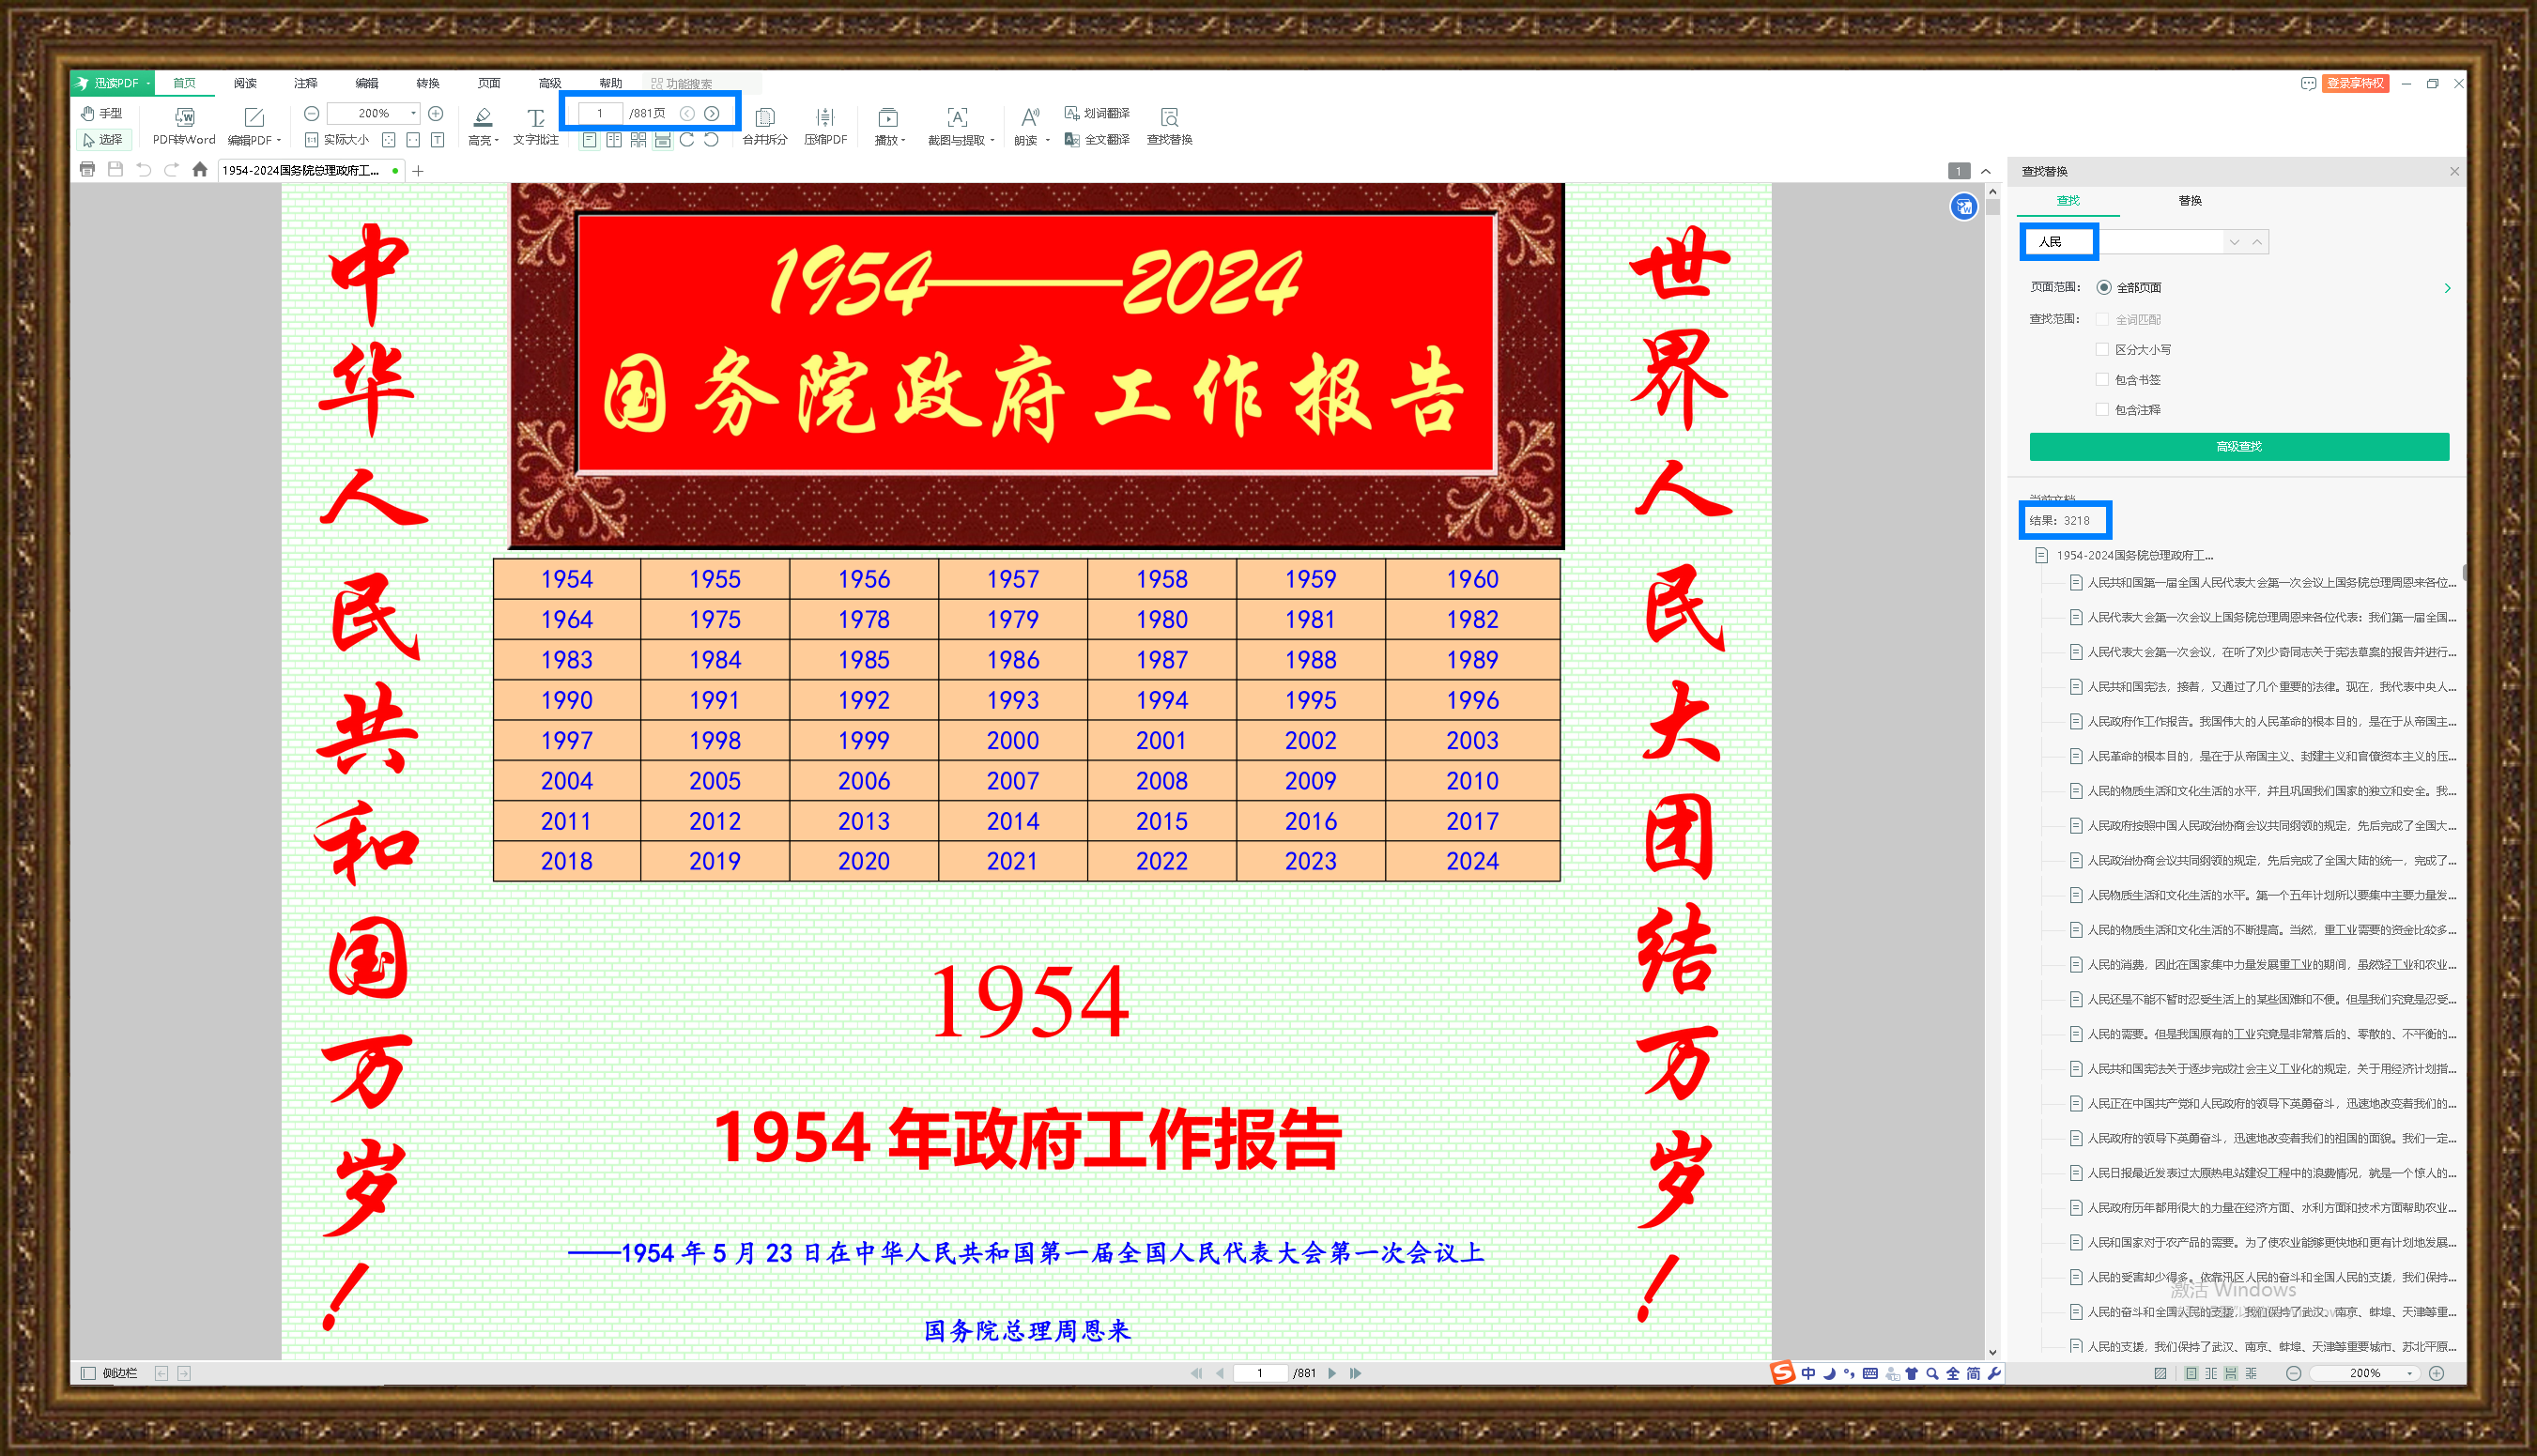Expand the 截图与提取 dropdown arrow
2537x1456 pixels.
pyautogui.click(x=992, y=141)
